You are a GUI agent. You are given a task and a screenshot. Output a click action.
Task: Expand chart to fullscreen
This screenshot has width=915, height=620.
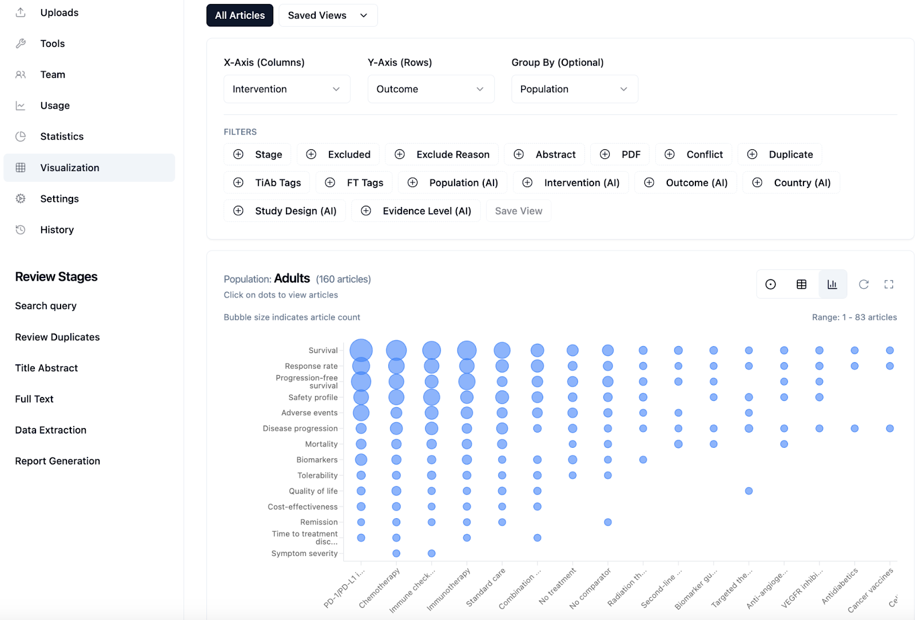[x=889, y=284]
